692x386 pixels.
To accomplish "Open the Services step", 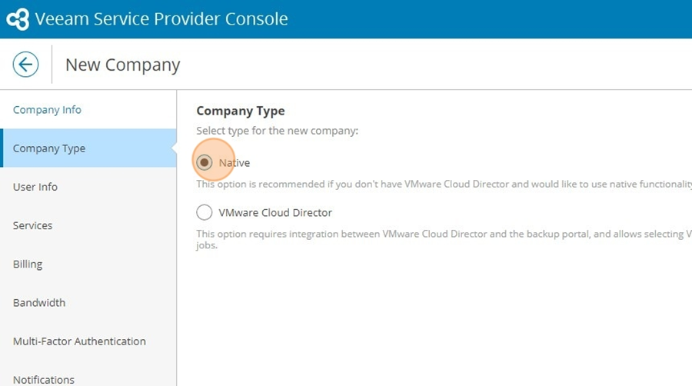I will 88,225.
